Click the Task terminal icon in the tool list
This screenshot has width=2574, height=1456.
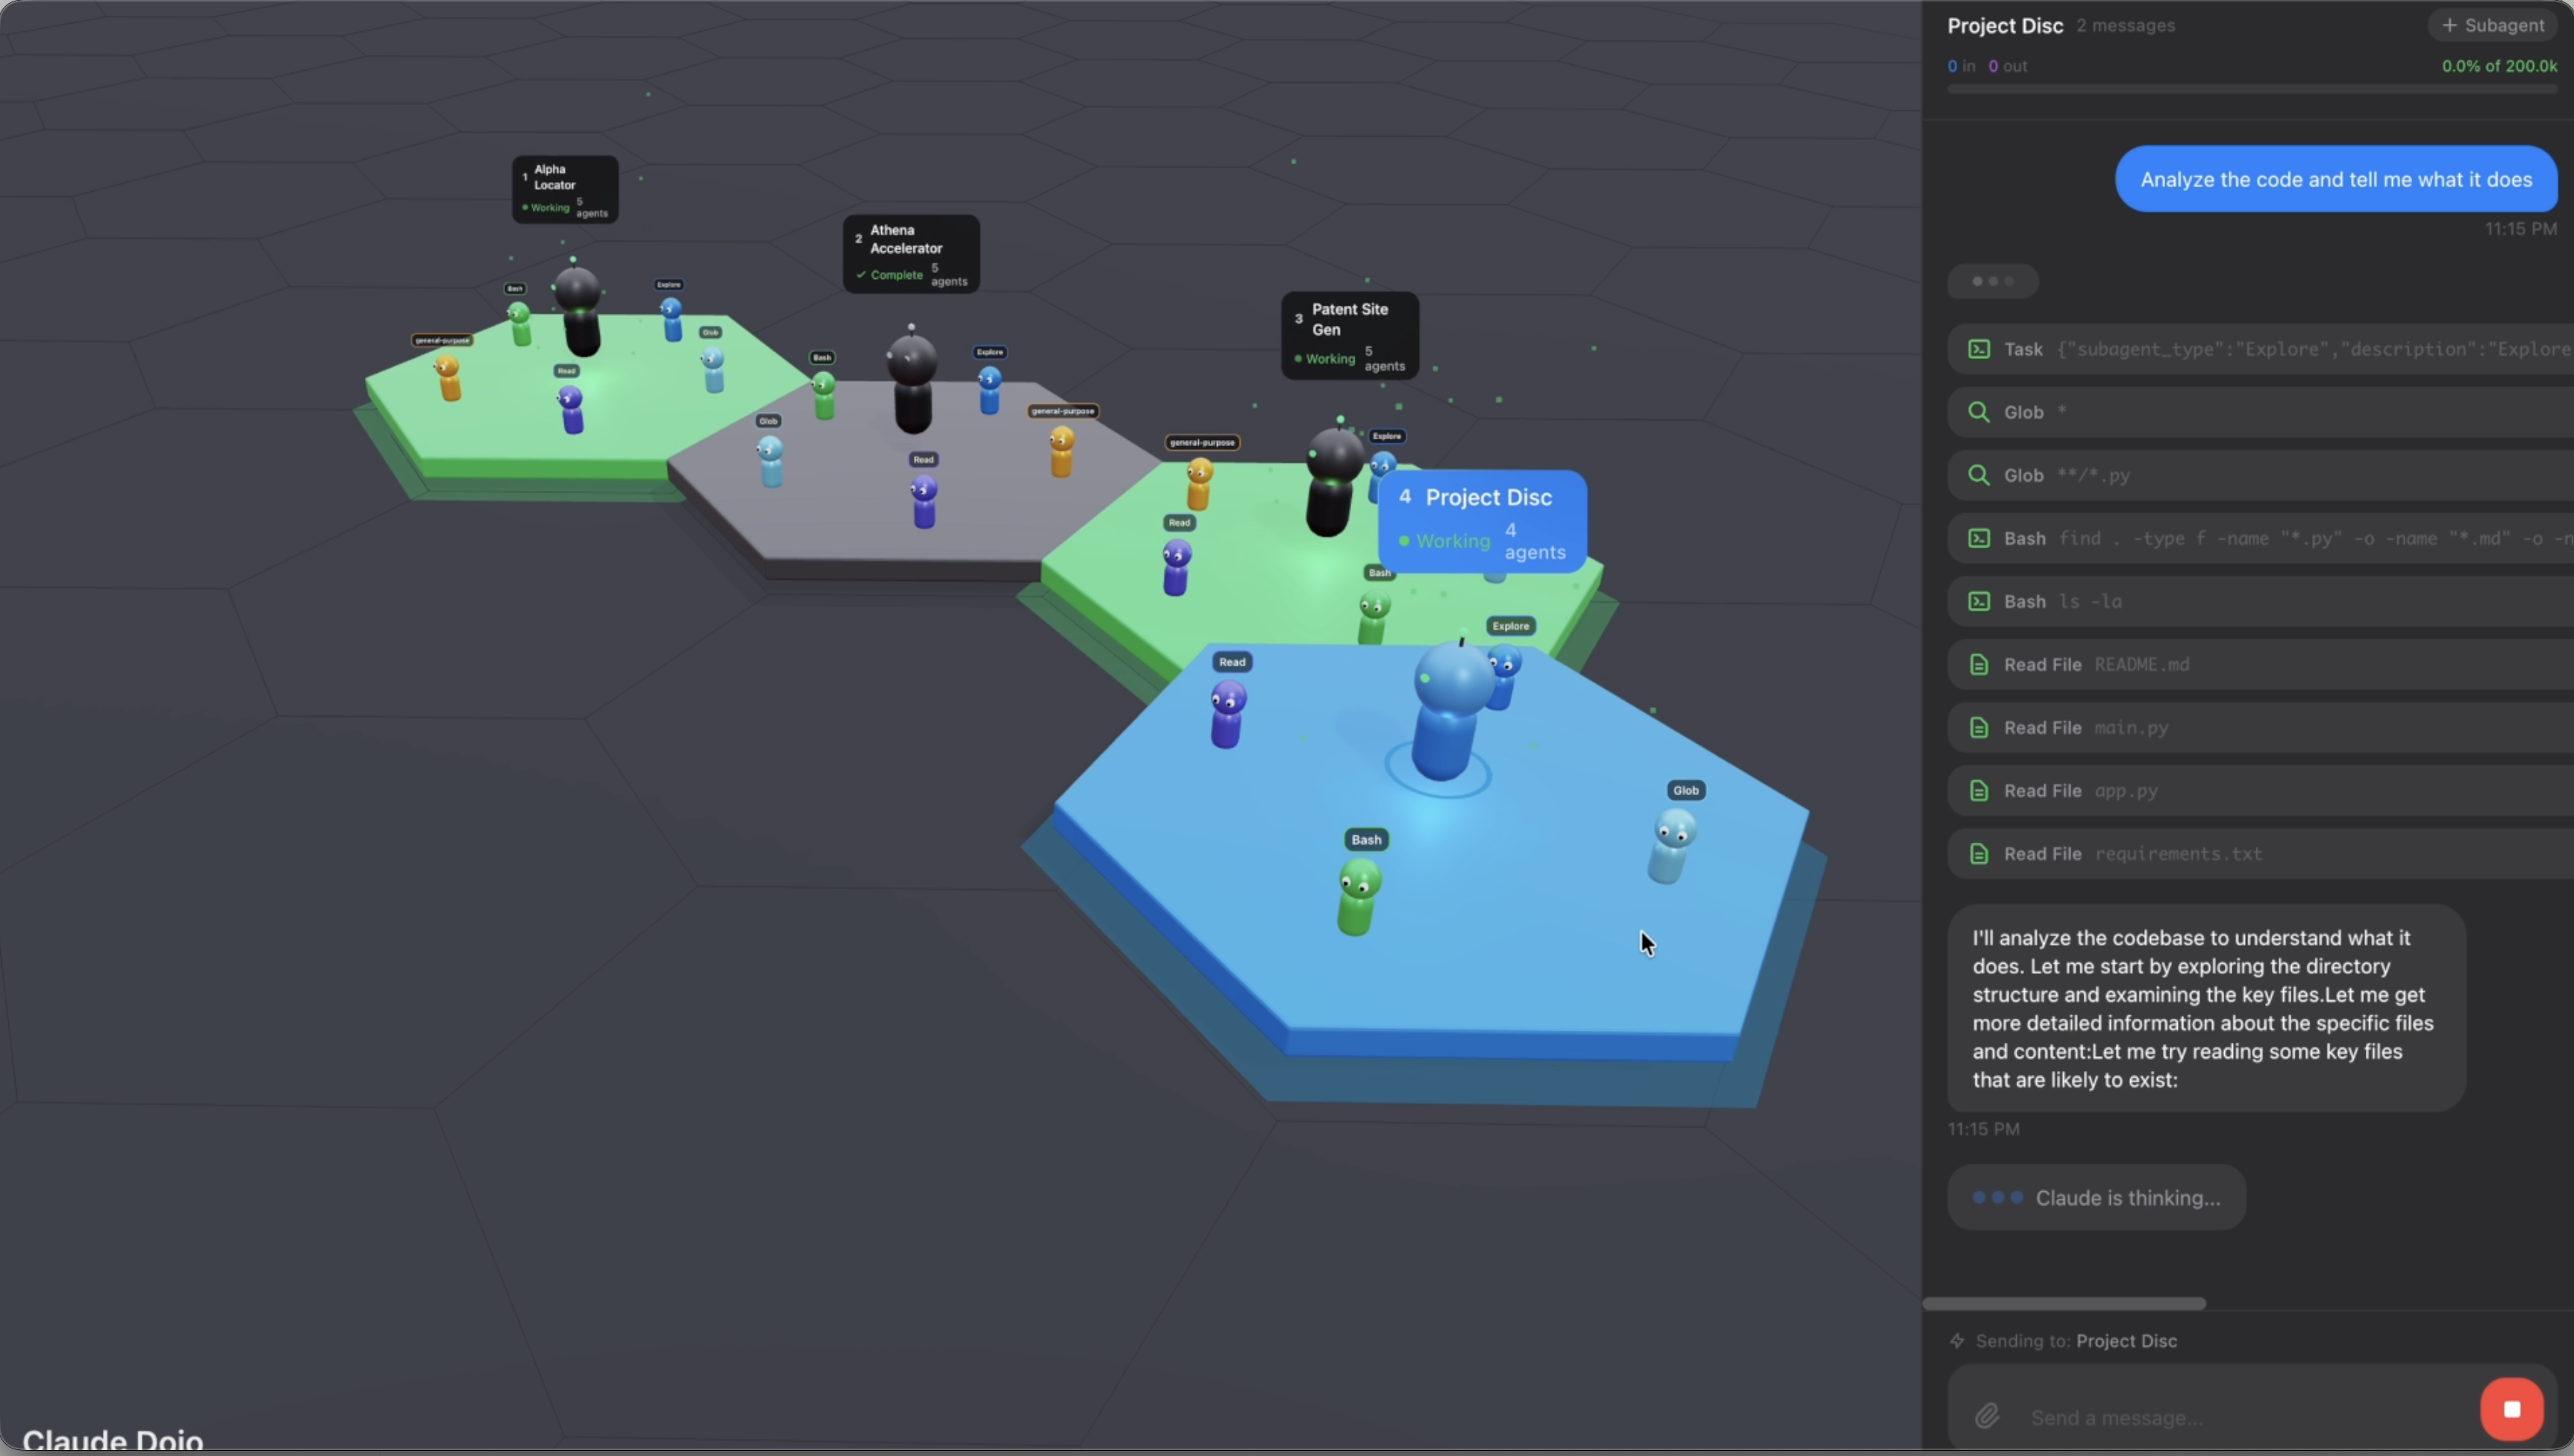(1979, 349)
